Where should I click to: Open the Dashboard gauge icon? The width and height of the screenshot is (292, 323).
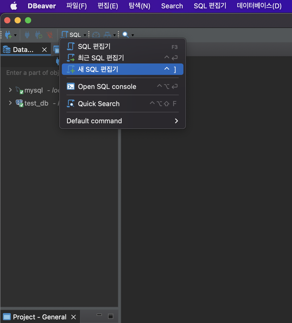click(x=96, y=35)
